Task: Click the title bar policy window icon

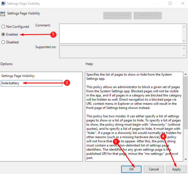Action: [3, 3]
